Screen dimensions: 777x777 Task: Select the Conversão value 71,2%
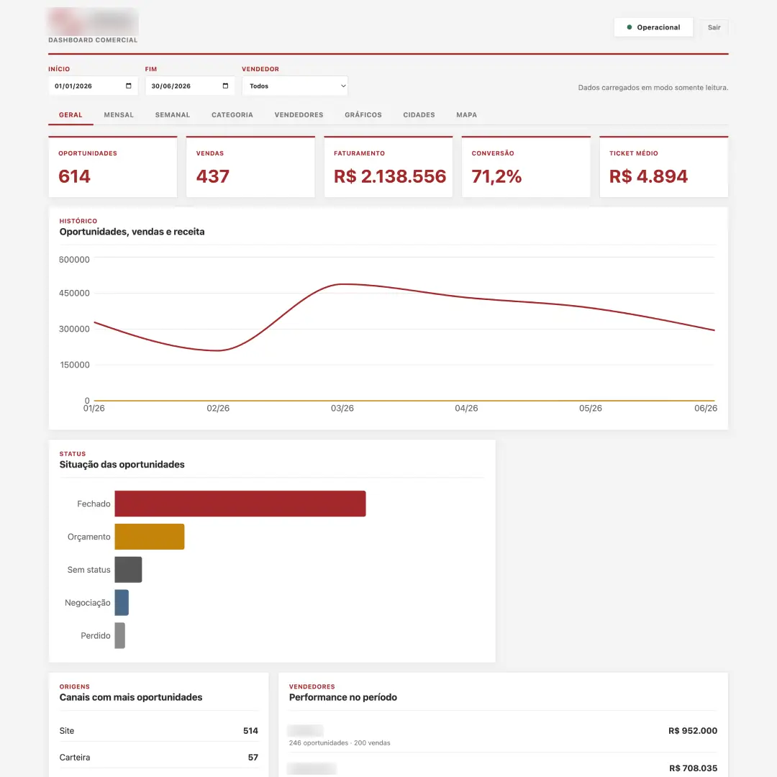click(496, 176)
